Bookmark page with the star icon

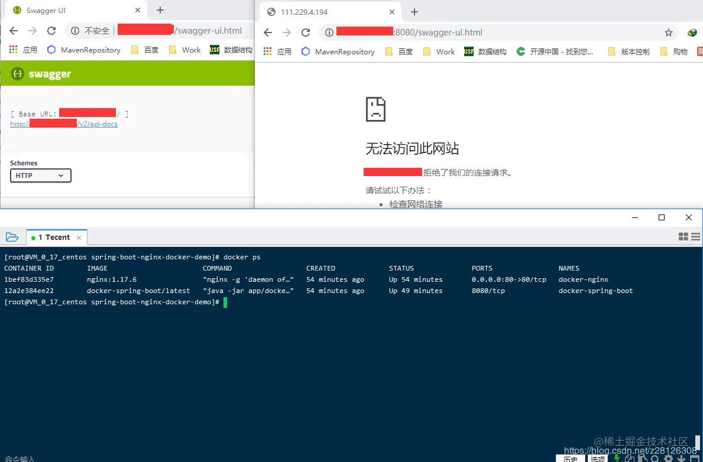669,32
